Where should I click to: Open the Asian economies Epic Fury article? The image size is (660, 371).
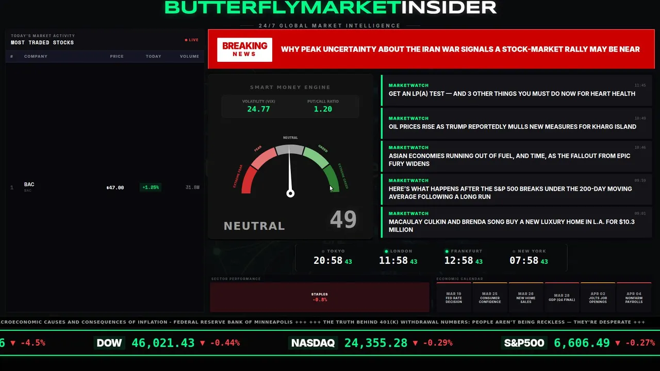(x=517, y=156)
